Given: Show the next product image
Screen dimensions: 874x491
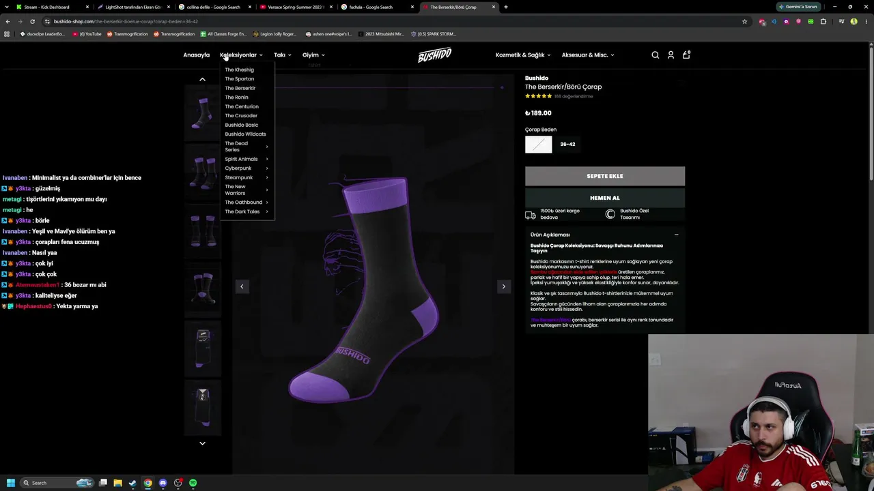Looking at the screenshot, I should click(504, 286).
